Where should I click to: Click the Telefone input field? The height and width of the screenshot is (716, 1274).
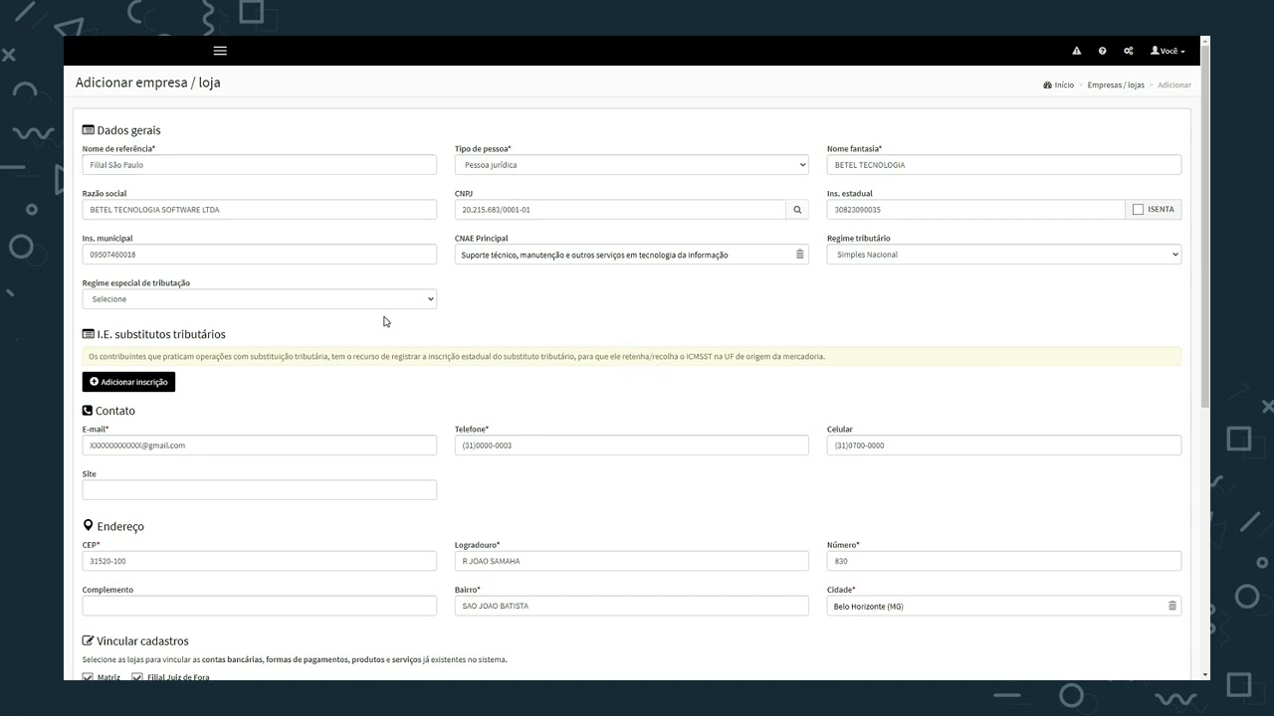[x=632, y=446]
